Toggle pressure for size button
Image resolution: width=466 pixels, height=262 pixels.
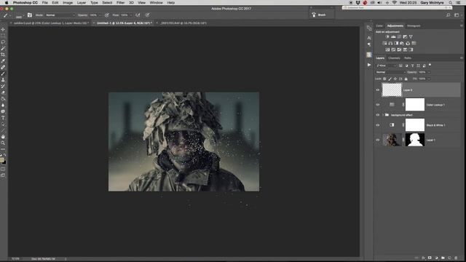click(148, 15)
